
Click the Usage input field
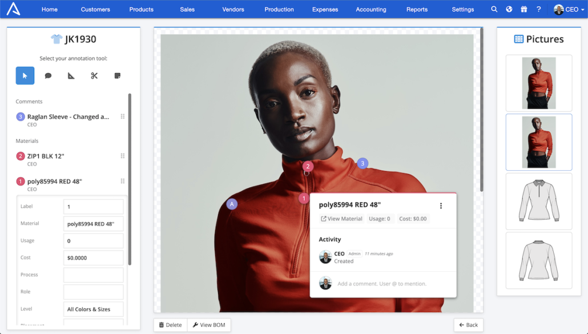coord(94,241)
